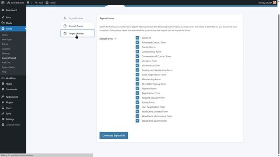Uncheck Advanced Contact Form checkbox
The image size is (280, 157).
pyautogui.click(x=137, y=42)
